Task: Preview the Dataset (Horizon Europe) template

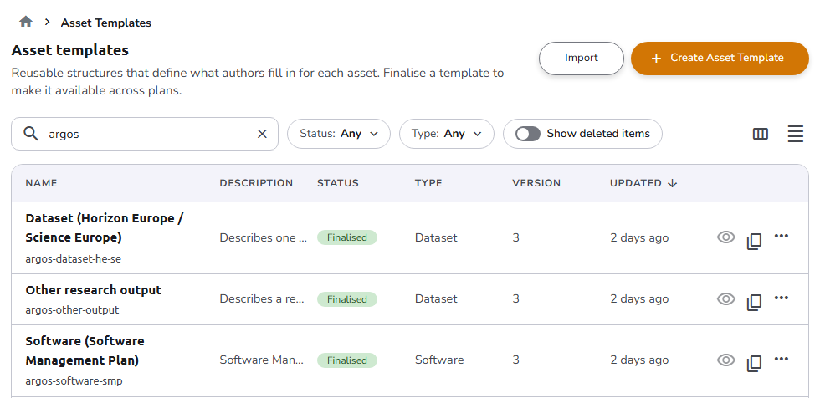Action: 726,237
